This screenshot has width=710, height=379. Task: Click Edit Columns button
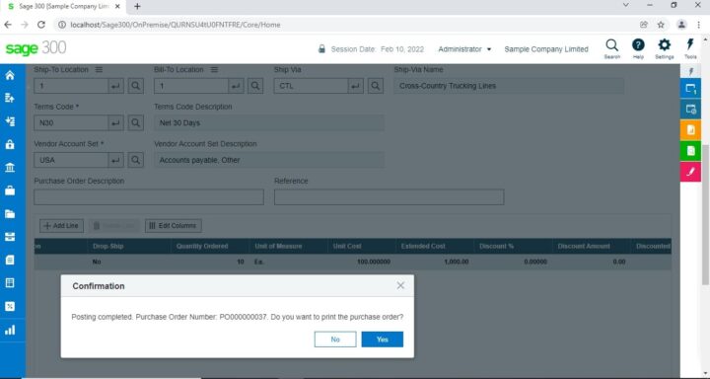click(x=173, y=226)
